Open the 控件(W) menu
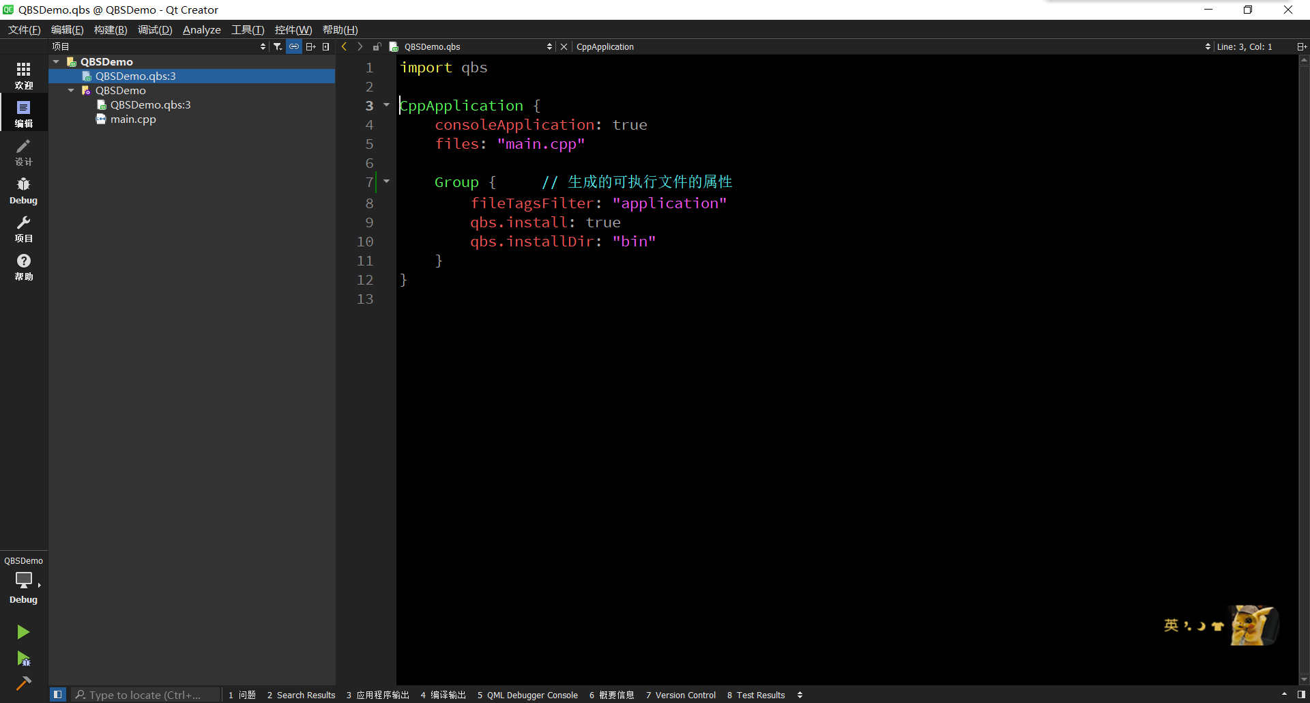This screenshot has width=1310, height=703. click(293, 29)
